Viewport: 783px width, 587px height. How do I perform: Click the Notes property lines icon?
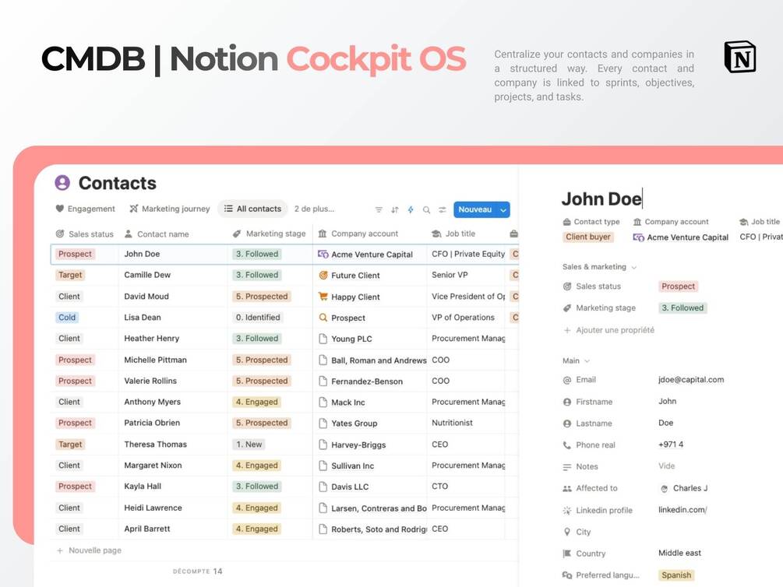566,466
